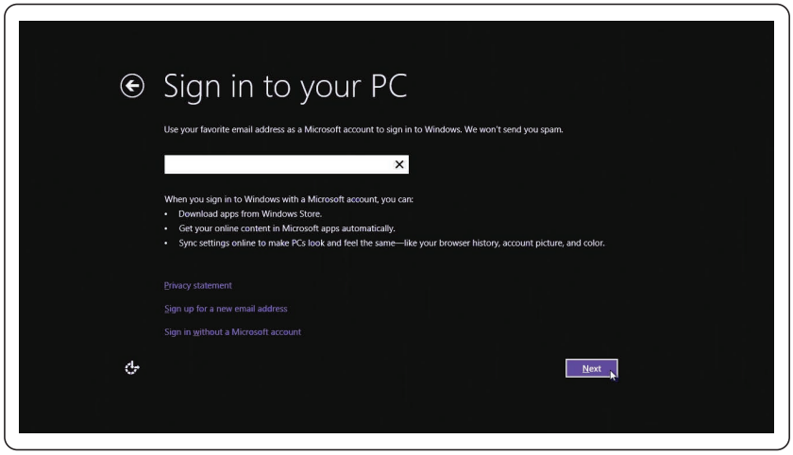This screenshot has height=455, width=793.
Task: Click the bullet dot before 'Sync settings online'
Action: [167, 244]
